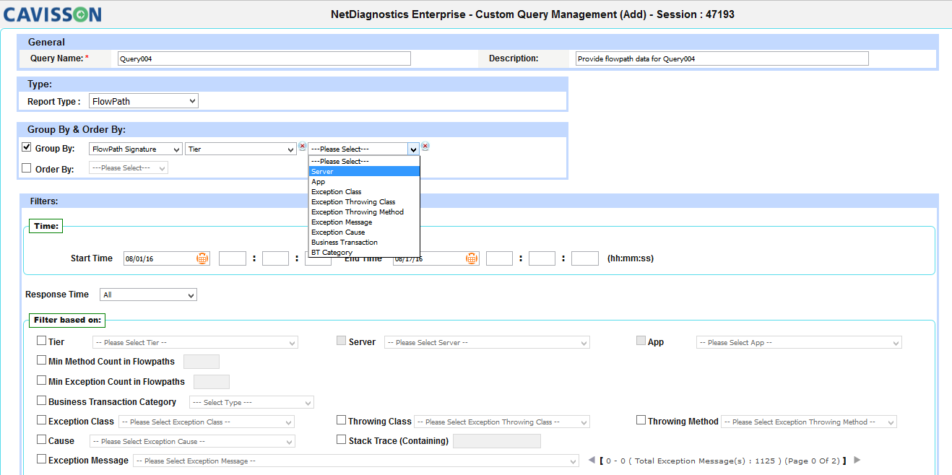Remove the Tier group-by dropdown
The height and width of the screenshot is (475, 952).
(302, 147)
